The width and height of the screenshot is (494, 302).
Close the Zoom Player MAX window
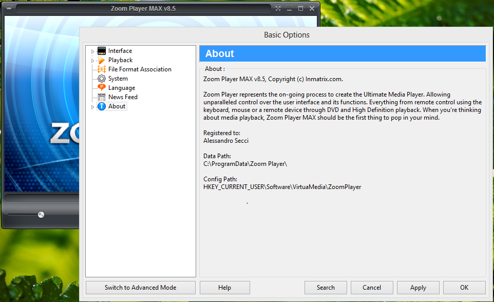pyautogui.click(x=312, y=9)
